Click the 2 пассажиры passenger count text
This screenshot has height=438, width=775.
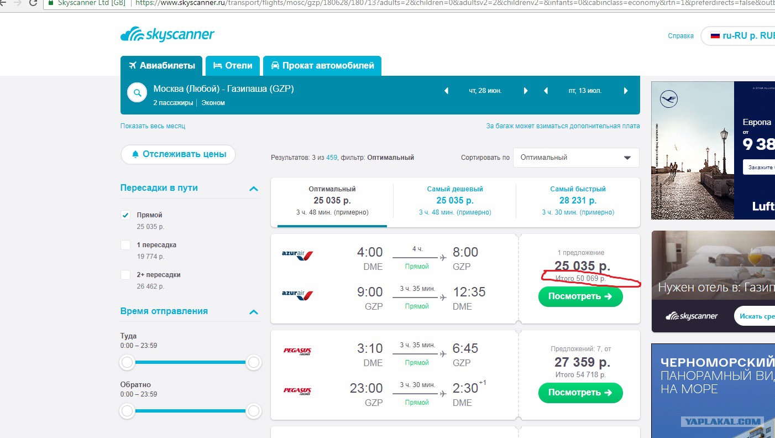point(173,103)
